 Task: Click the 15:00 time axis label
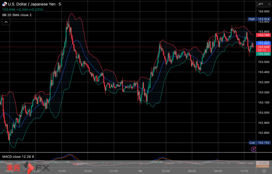click(62, 171)
